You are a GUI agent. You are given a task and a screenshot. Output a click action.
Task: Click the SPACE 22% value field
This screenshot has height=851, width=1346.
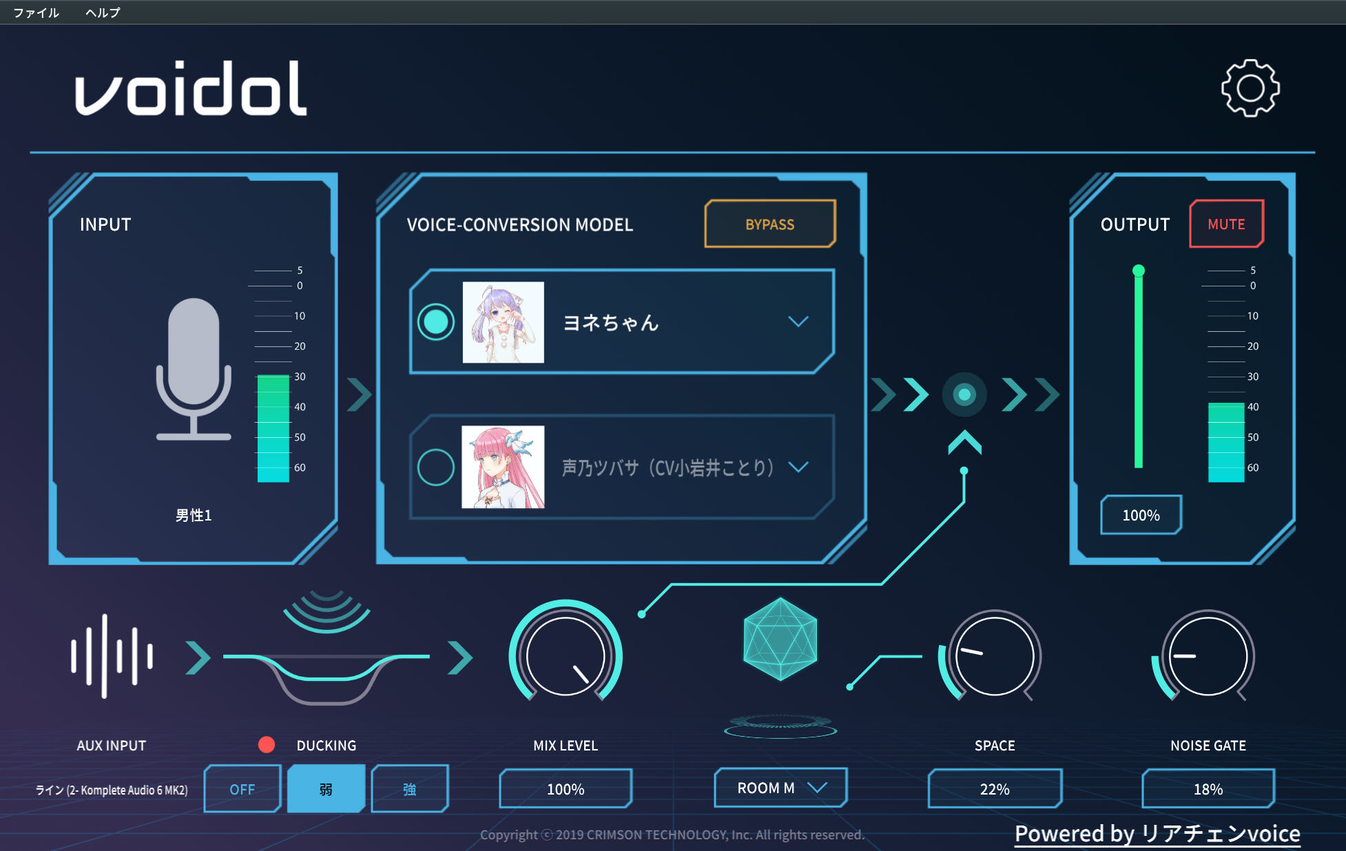[x=995, y=789]
